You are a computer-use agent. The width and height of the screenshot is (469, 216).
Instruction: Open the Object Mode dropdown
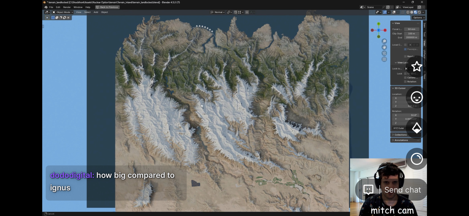[63, 12]
